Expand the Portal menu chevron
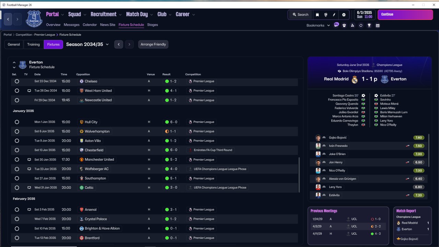The width and height of the screenshot is (439, 247). (x=62, y=15)
